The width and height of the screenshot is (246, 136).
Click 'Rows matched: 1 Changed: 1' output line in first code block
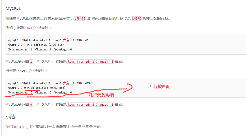coord(40,49)
